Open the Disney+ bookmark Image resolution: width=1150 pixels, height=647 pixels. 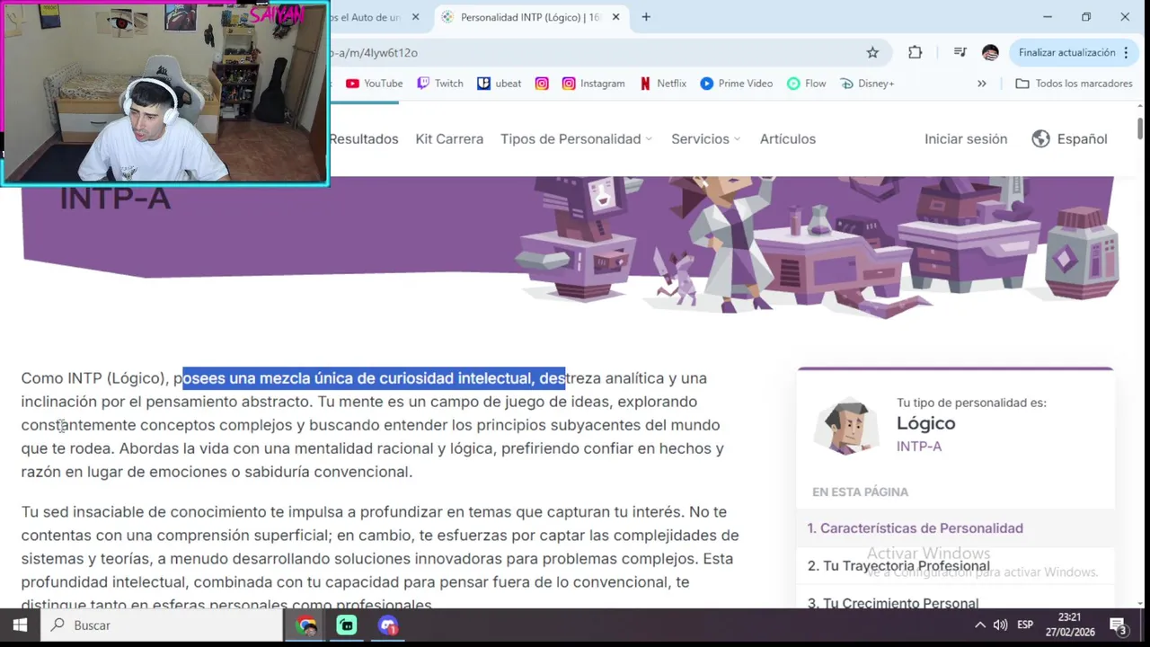pos(867,84)
